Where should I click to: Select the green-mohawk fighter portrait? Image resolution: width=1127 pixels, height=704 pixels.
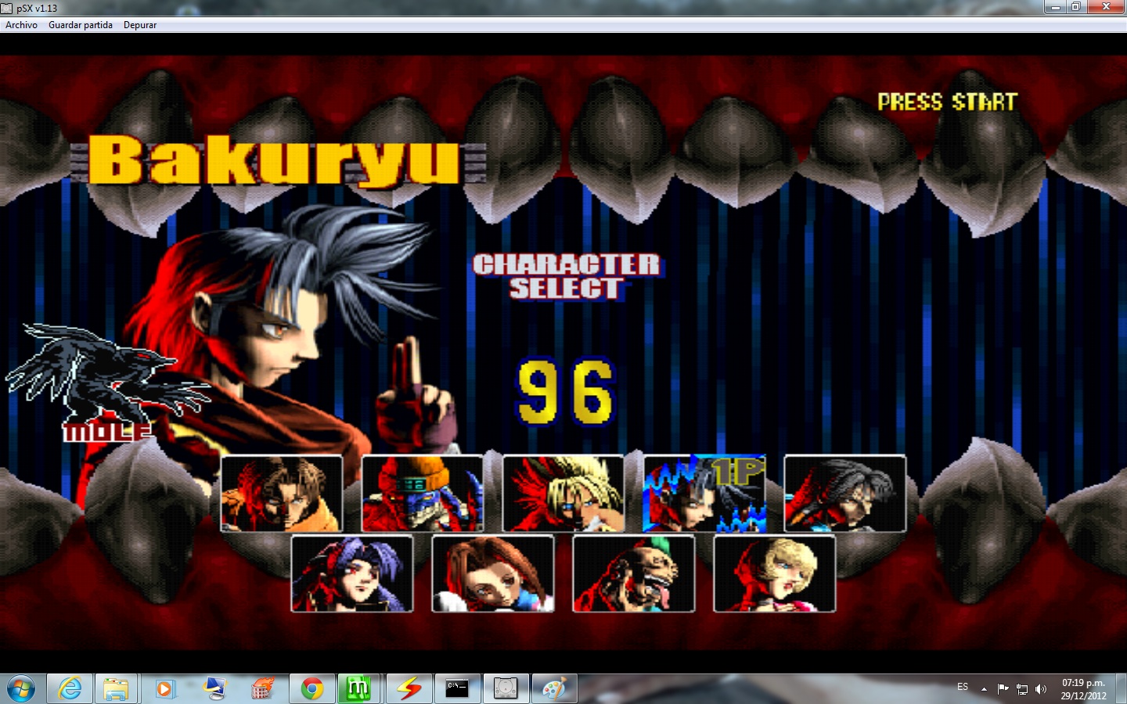[634, 573]
